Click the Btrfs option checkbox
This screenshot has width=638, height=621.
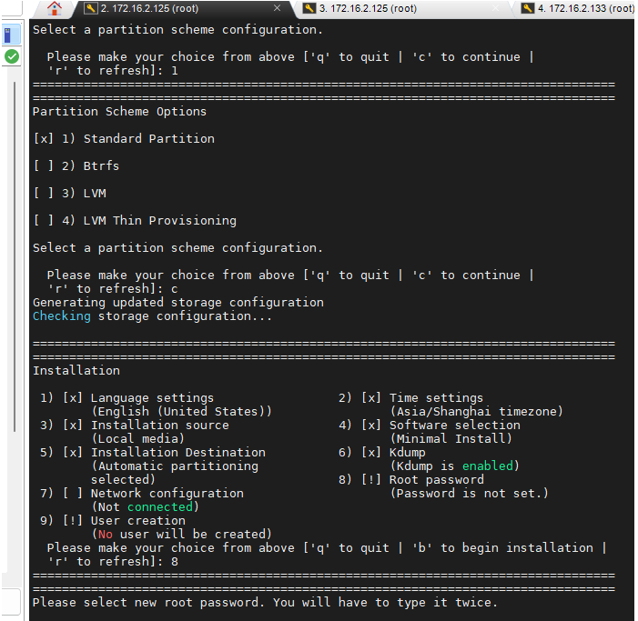pos(43,166)
